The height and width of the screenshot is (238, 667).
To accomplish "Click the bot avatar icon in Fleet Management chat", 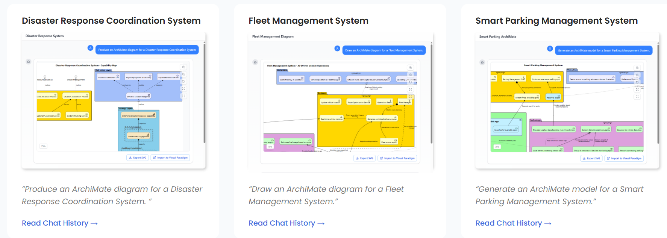I will (x=255, y=62).
